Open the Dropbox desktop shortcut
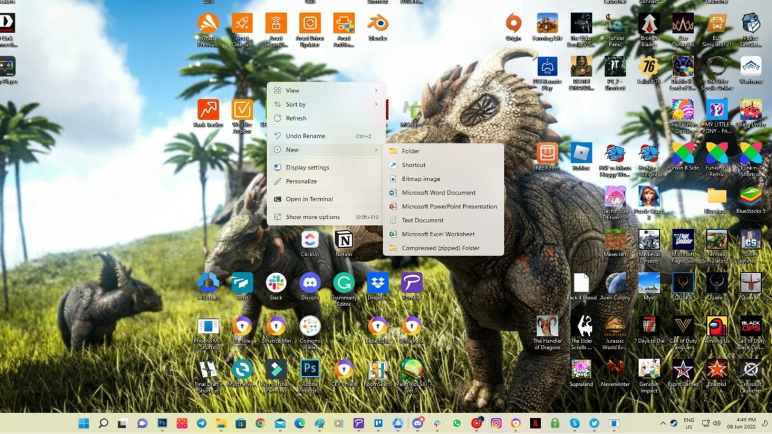Screen dimensions: 772x434 click(378, 283)
